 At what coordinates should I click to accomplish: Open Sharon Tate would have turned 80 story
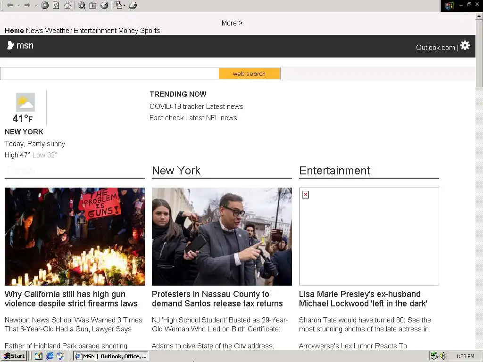coord(365,324)
